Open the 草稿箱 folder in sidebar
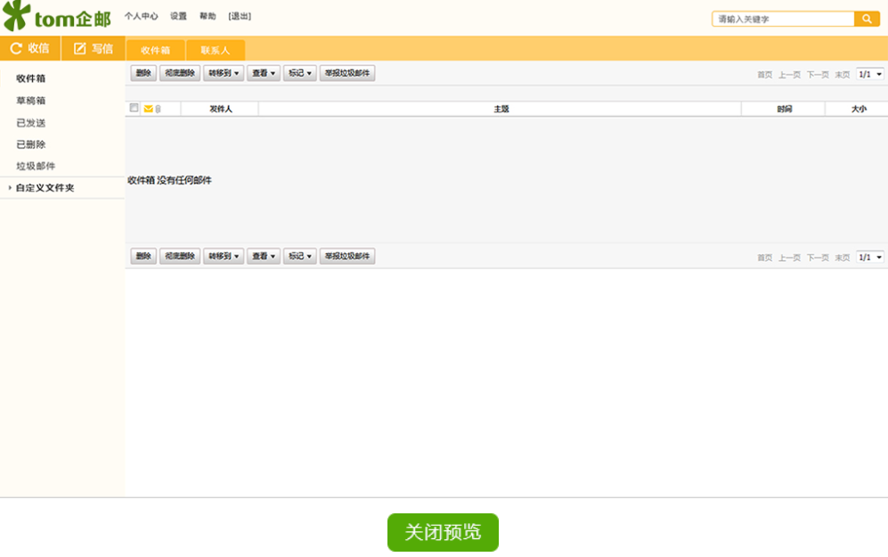Screen dimensions: 888x557 pyautogui.click(x=30, y=101)
